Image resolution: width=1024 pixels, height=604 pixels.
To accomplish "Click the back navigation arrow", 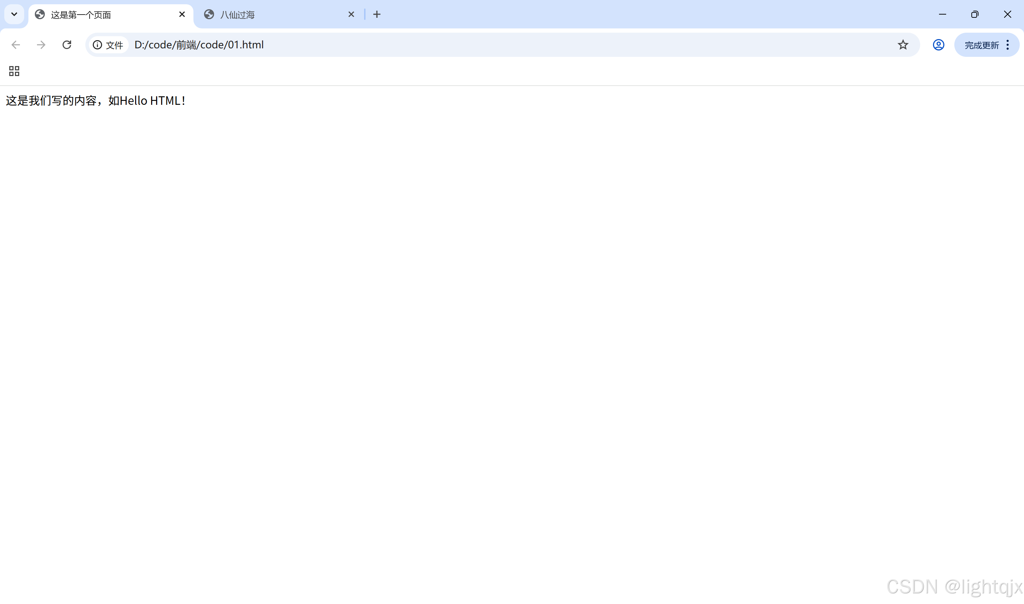I will coord(16,45).
